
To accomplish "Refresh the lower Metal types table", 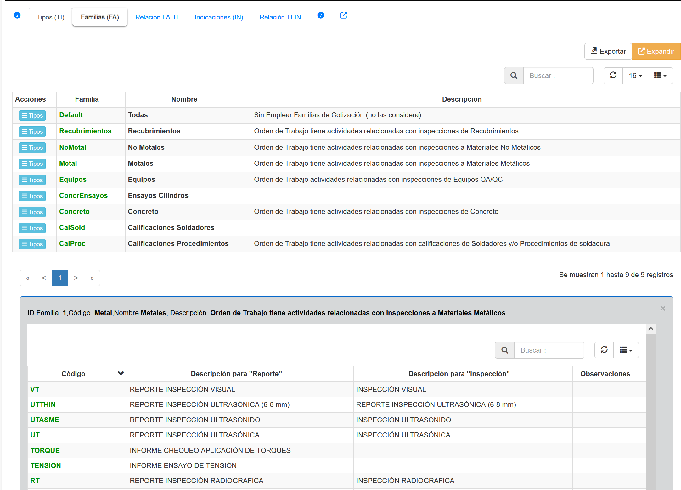I will tap(604, 350).
